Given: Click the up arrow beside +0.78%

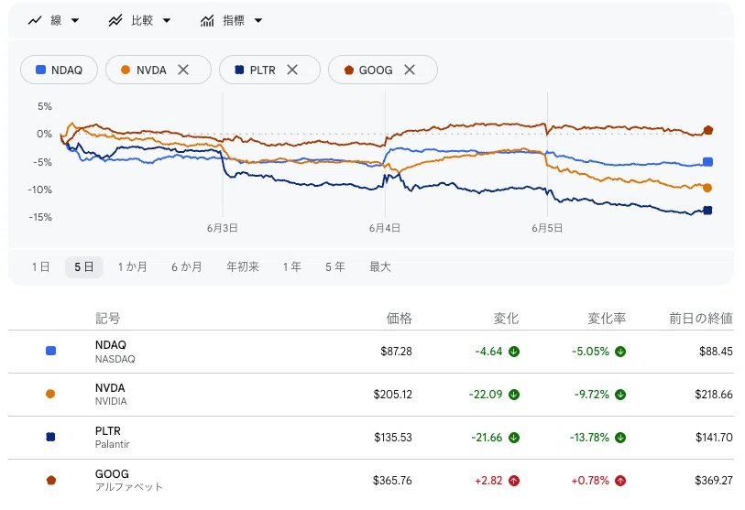Looking at the screenshot, I should (x=620, y=481).
